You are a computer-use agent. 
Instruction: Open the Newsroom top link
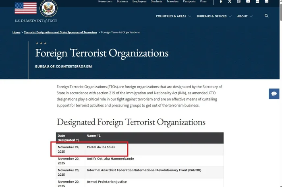point(105,2)
